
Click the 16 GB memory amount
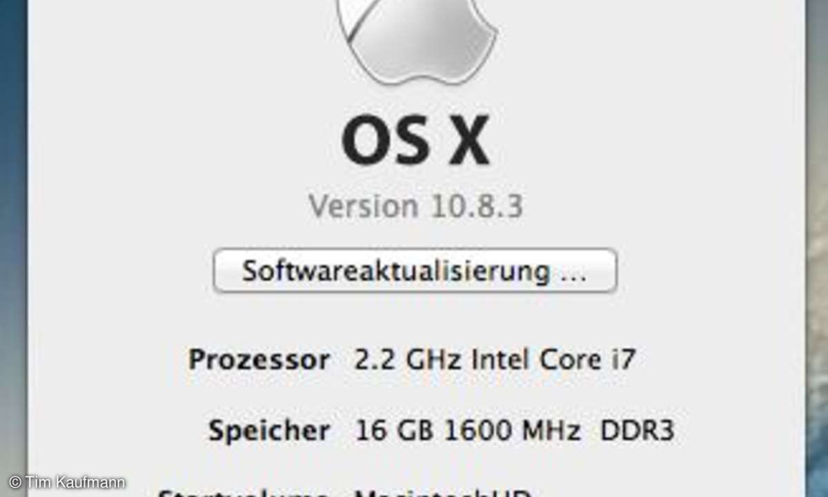(x=395, y=431)
